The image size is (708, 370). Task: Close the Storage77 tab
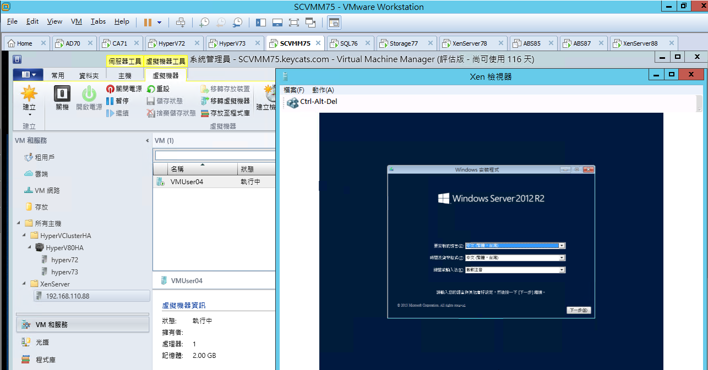pyautogui.click(x=430, y=43)
